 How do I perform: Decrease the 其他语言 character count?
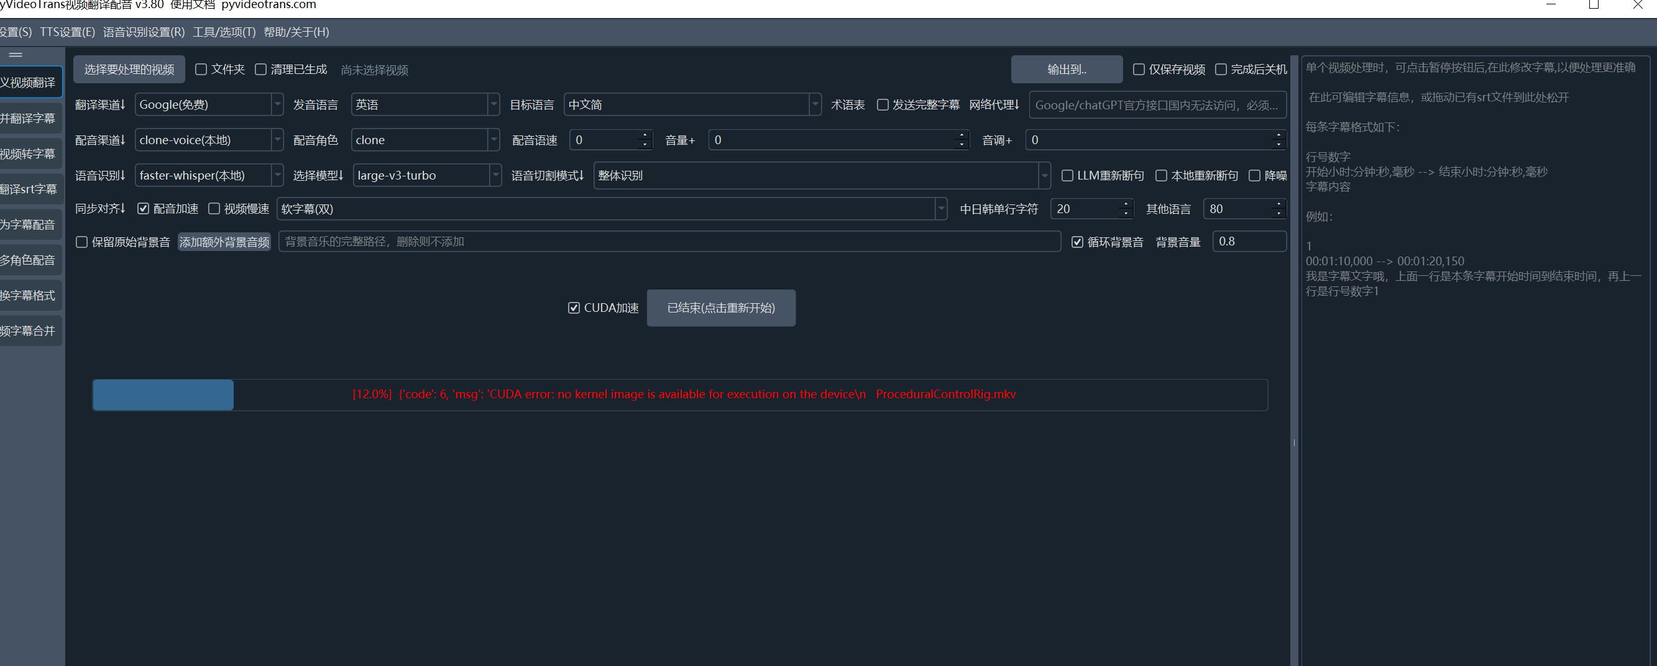(1278, 214)
